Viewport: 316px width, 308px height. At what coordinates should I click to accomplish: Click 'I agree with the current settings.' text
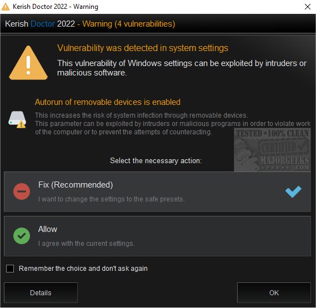tap(87, 243)
